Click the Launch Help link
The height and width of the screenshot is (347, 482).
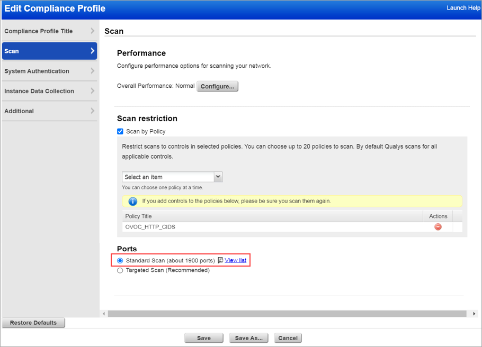tap(463, 8)
